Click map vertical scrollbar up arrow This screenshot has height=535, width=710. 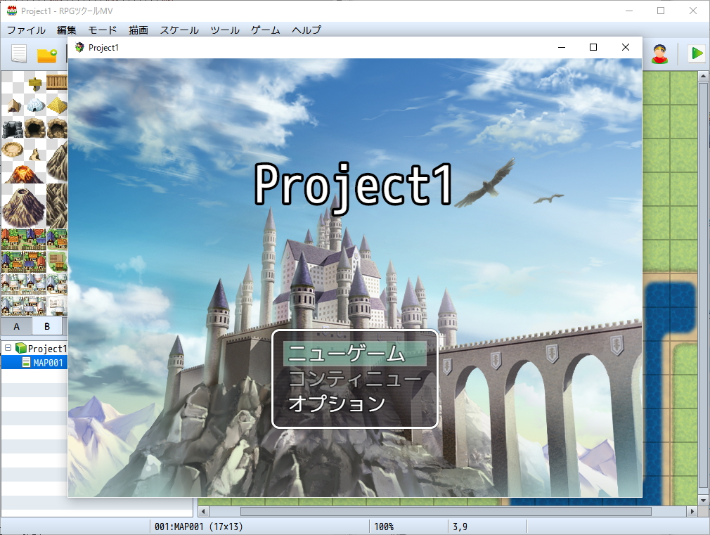(703, 77)
